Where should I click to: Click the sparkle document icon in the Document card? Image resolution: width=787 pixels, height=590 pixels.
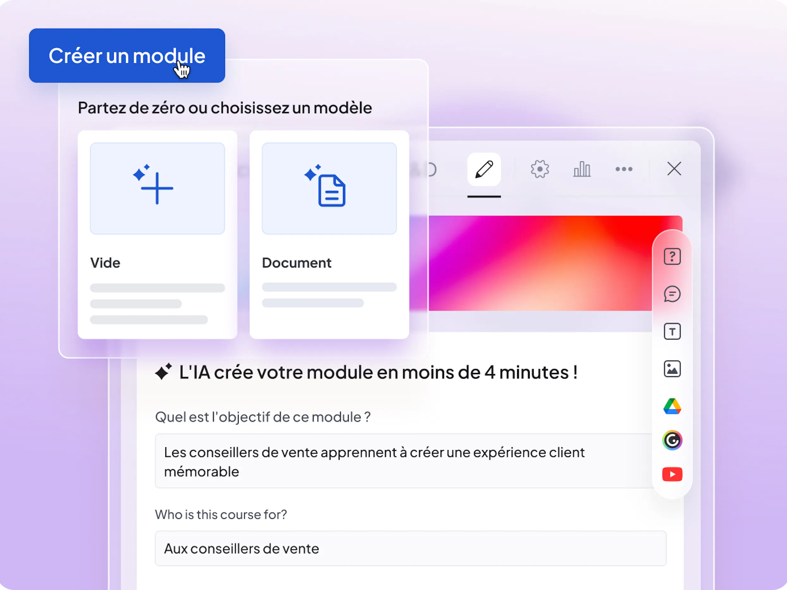pyautogui.click(x=326, y=186)
